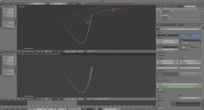Enable Cyclic U checkbox
Image resolution: width=204 pixels, height=110 pixels.
180,96
